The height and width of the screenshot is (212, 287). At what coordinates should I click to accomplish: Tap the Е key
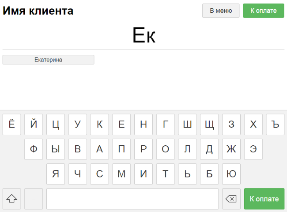[x=121, y=124]
